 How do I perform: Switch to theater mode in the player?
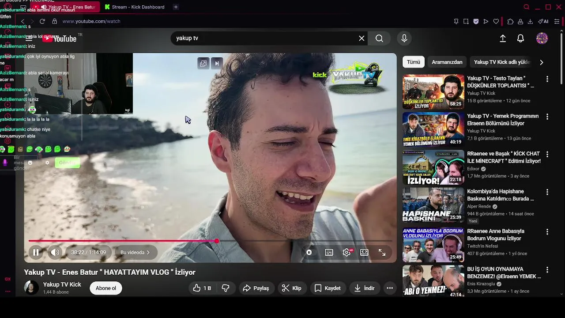[364, 253]
